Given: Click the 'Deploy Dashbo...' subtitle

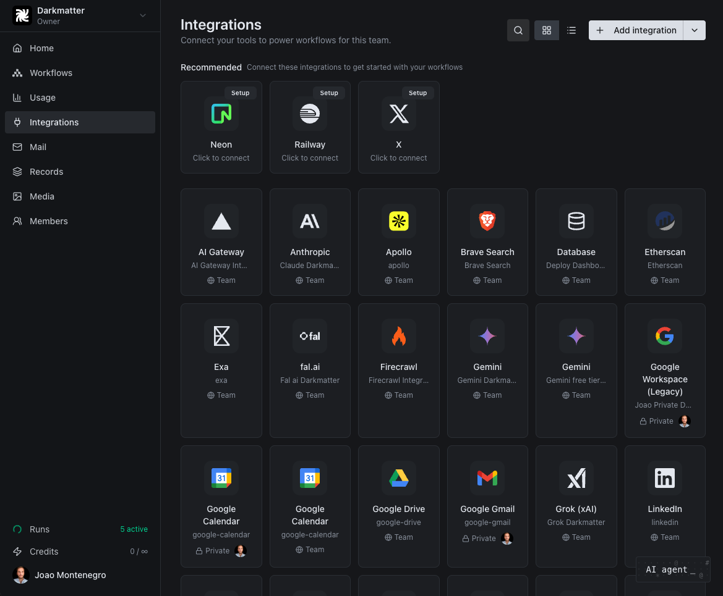Looking at the screenshot, I should point(575,266).
